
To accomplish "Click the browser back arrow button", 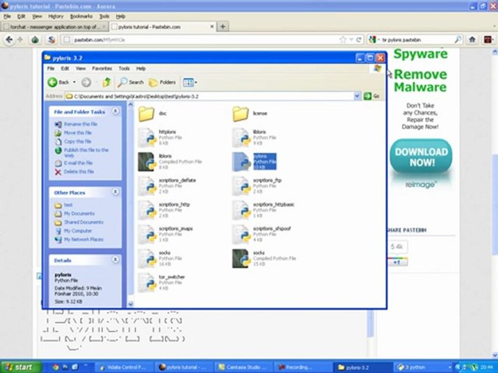I will coord(9,40).
